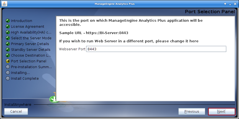Click green checkmark beside Choose Destination

(8, 55)
